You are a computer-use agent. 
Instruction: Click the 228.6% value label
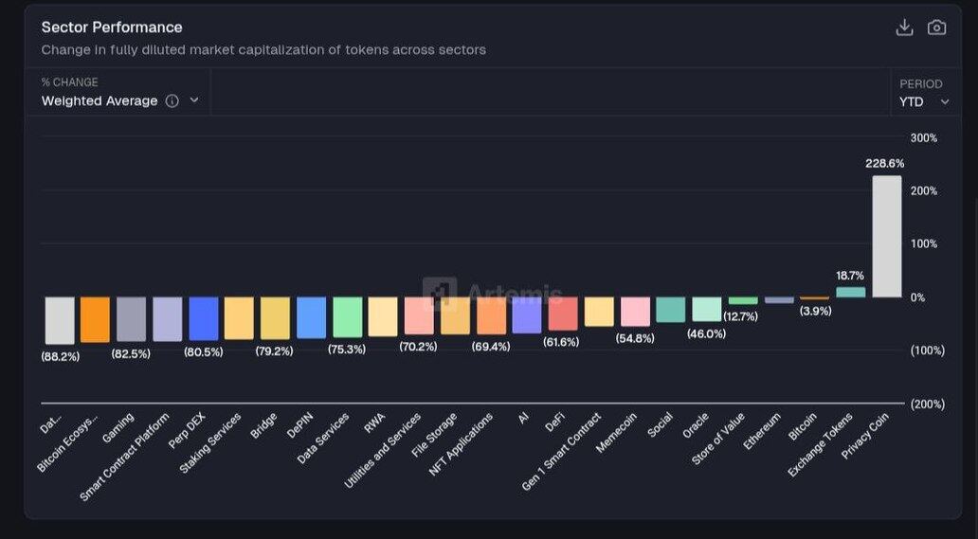[x=884, y=164]
